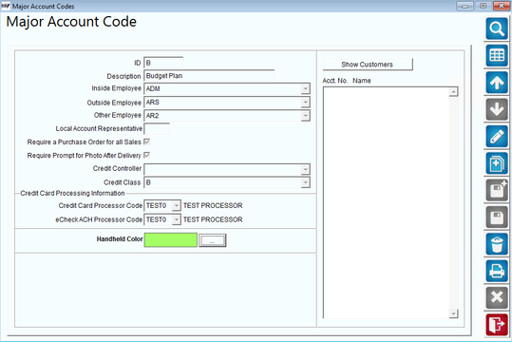Open the Credit Controller dropdown
Screen dimensions: 512x342
click(305, 169)
